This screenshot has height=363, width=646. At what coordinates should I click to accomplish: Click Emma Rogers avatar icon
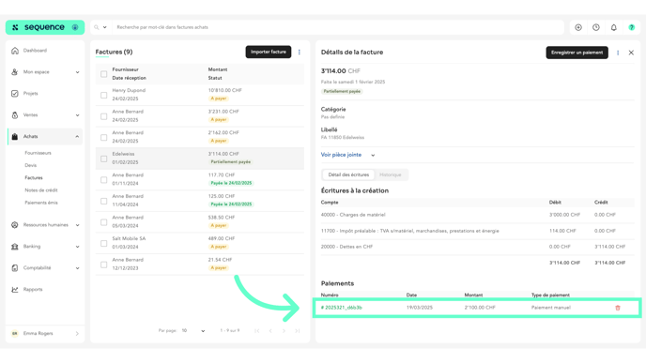click(15, 334)
